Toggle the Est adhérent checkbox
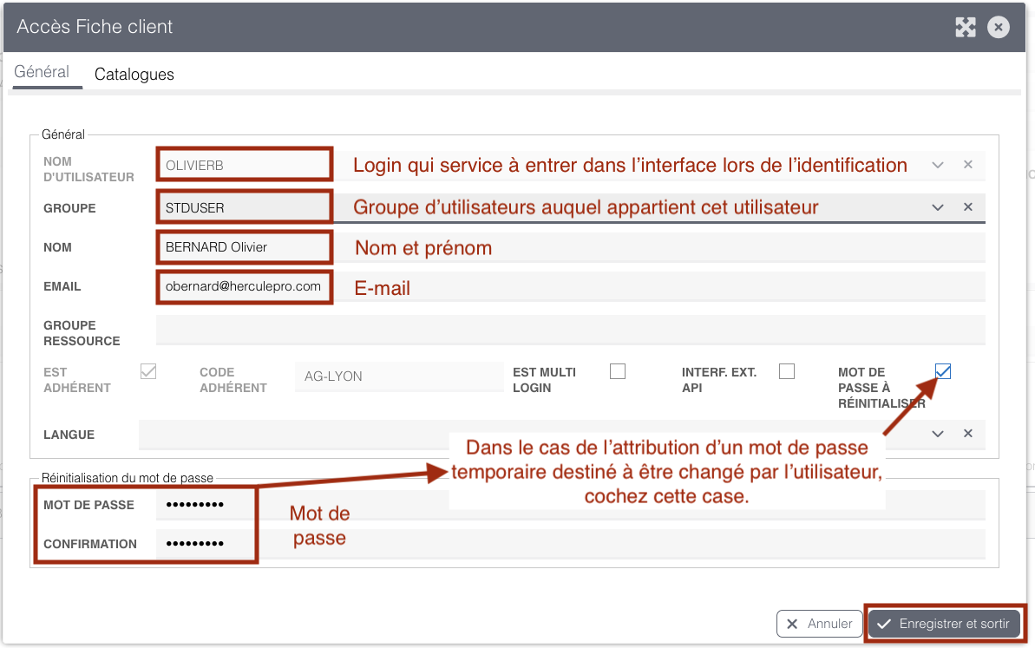1035x648 pixels. (148, 371)
